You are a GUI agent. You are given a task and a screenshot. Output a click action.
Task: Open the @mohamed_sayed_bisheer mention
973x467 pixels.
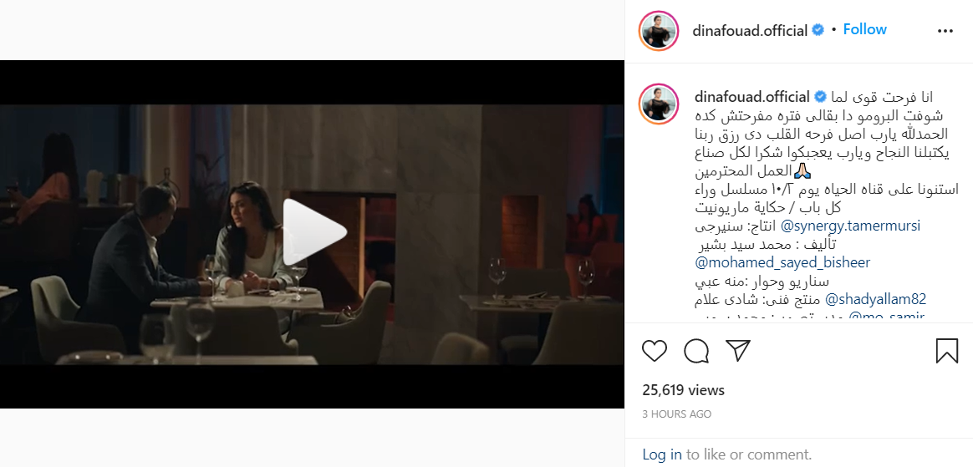782,263
